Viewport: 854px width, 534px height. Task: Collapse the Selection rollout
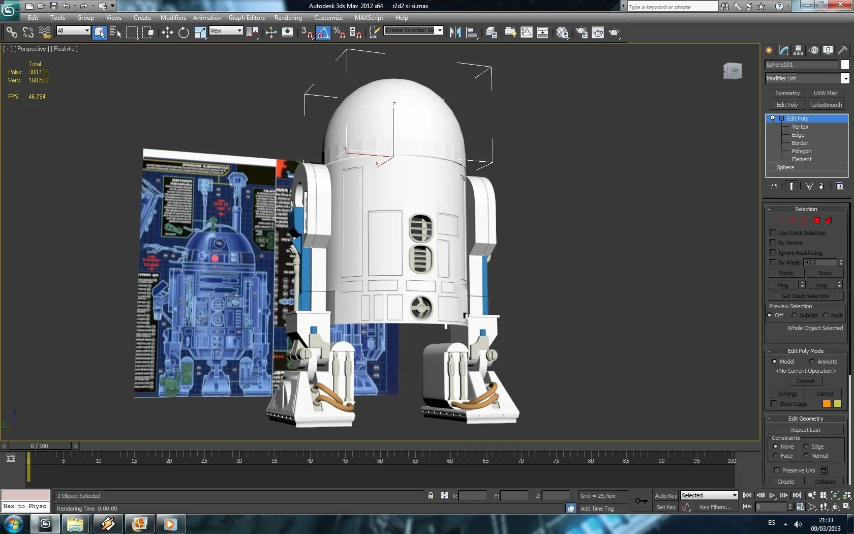click(x=769, y=209)
